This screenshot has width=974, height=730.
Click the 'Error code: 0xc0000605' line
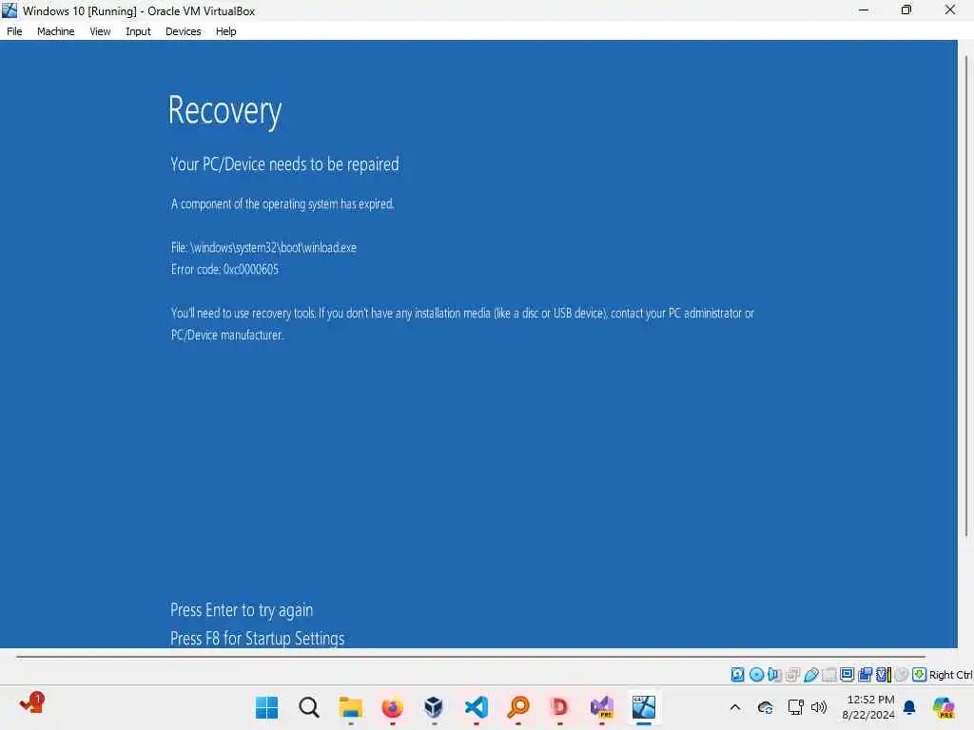point(224,269)
